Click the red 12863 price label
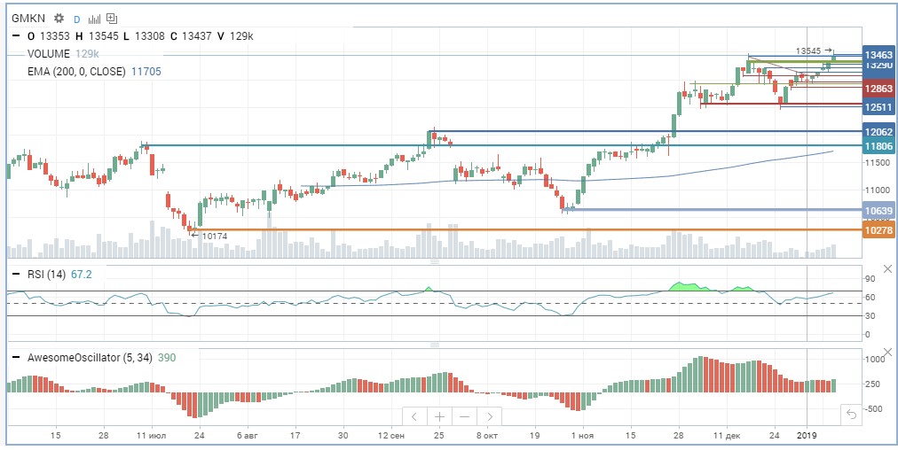This screenshot has height=450, width=898. pos(879,89)
